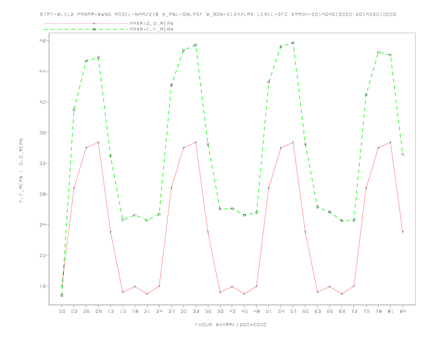Click y-axis tick label 32

click(x=44, y=163)
